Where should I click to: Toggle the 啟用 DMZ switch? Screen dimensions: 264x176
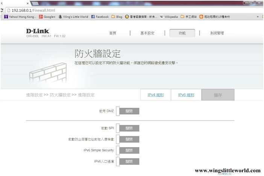pyautogui.click(x=127, y=111)
